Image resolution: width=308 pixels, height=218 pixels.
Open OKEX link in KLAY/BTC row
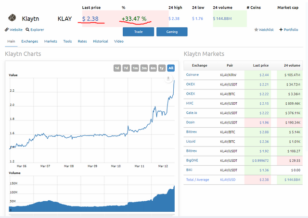191,94
